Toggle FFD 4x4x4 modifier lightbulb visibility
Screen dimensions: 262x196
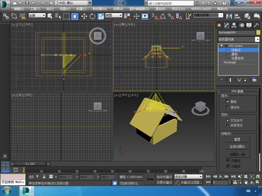(222, 46)
